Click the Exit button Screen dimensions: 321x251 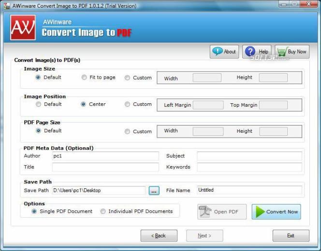pos(291,236)
